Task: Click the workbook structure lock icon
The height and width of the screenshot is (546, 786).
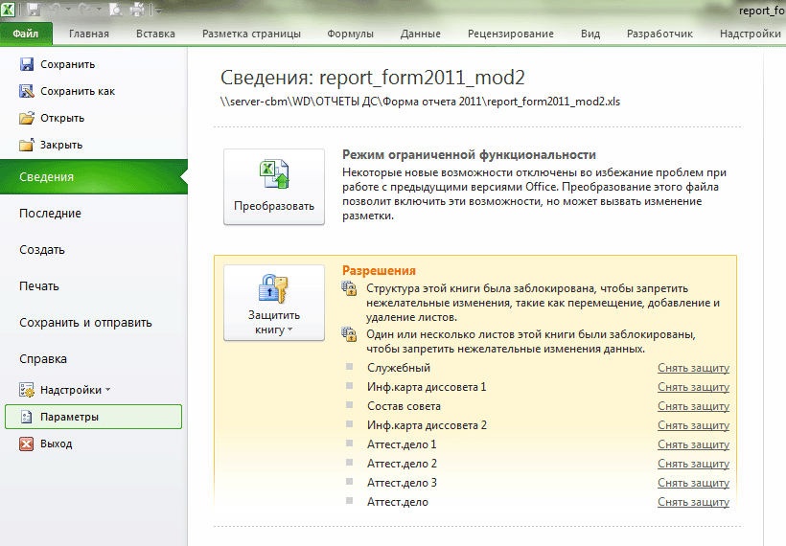Action: (x=349, y=288)
